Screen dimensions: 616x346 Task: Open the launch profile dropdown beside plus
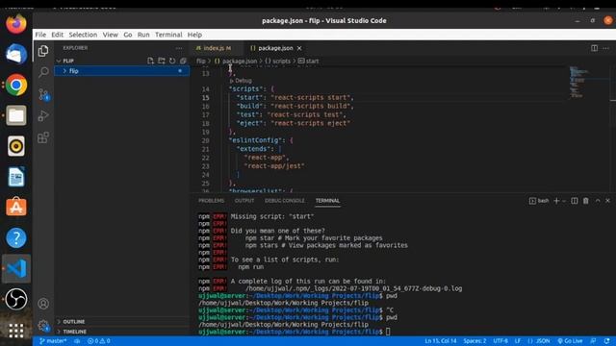[564, 201]
